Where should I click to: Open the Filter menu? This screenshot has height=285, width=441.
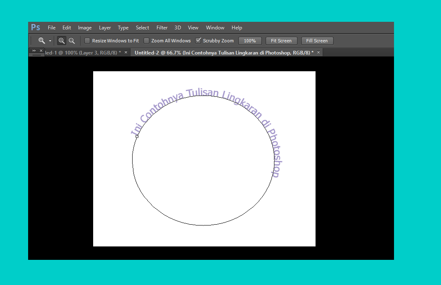[x=162, y=28]
